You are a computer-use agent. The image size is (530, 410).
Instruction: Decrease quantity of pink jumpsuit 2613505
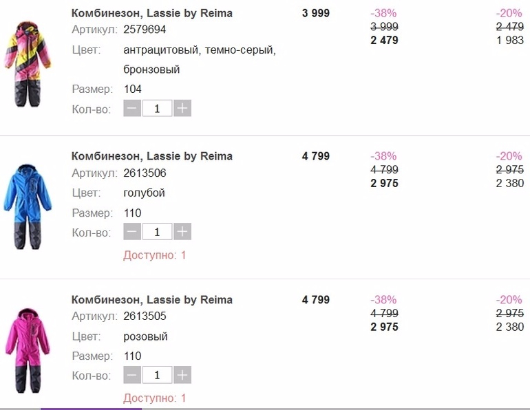tap(132, 376)
